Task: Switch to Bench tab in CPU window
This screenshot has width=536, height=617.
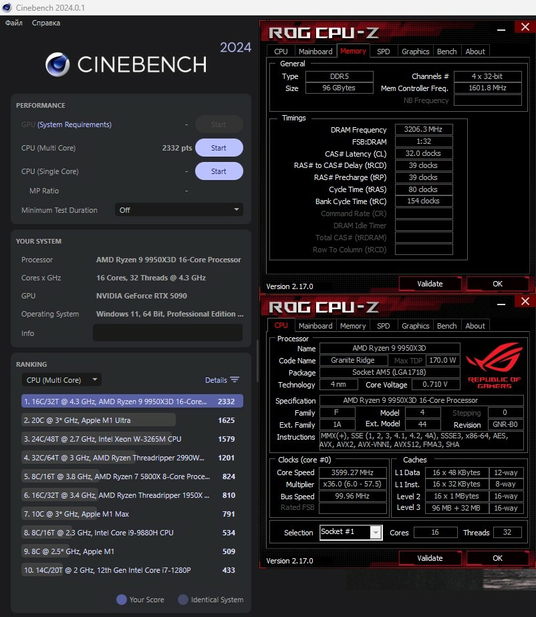Action: 446,326
